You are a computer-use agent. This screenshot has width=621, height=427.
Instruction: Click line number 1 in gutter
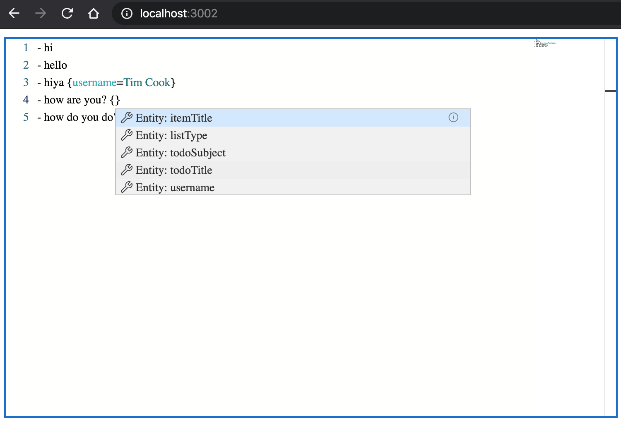point(26,48)
